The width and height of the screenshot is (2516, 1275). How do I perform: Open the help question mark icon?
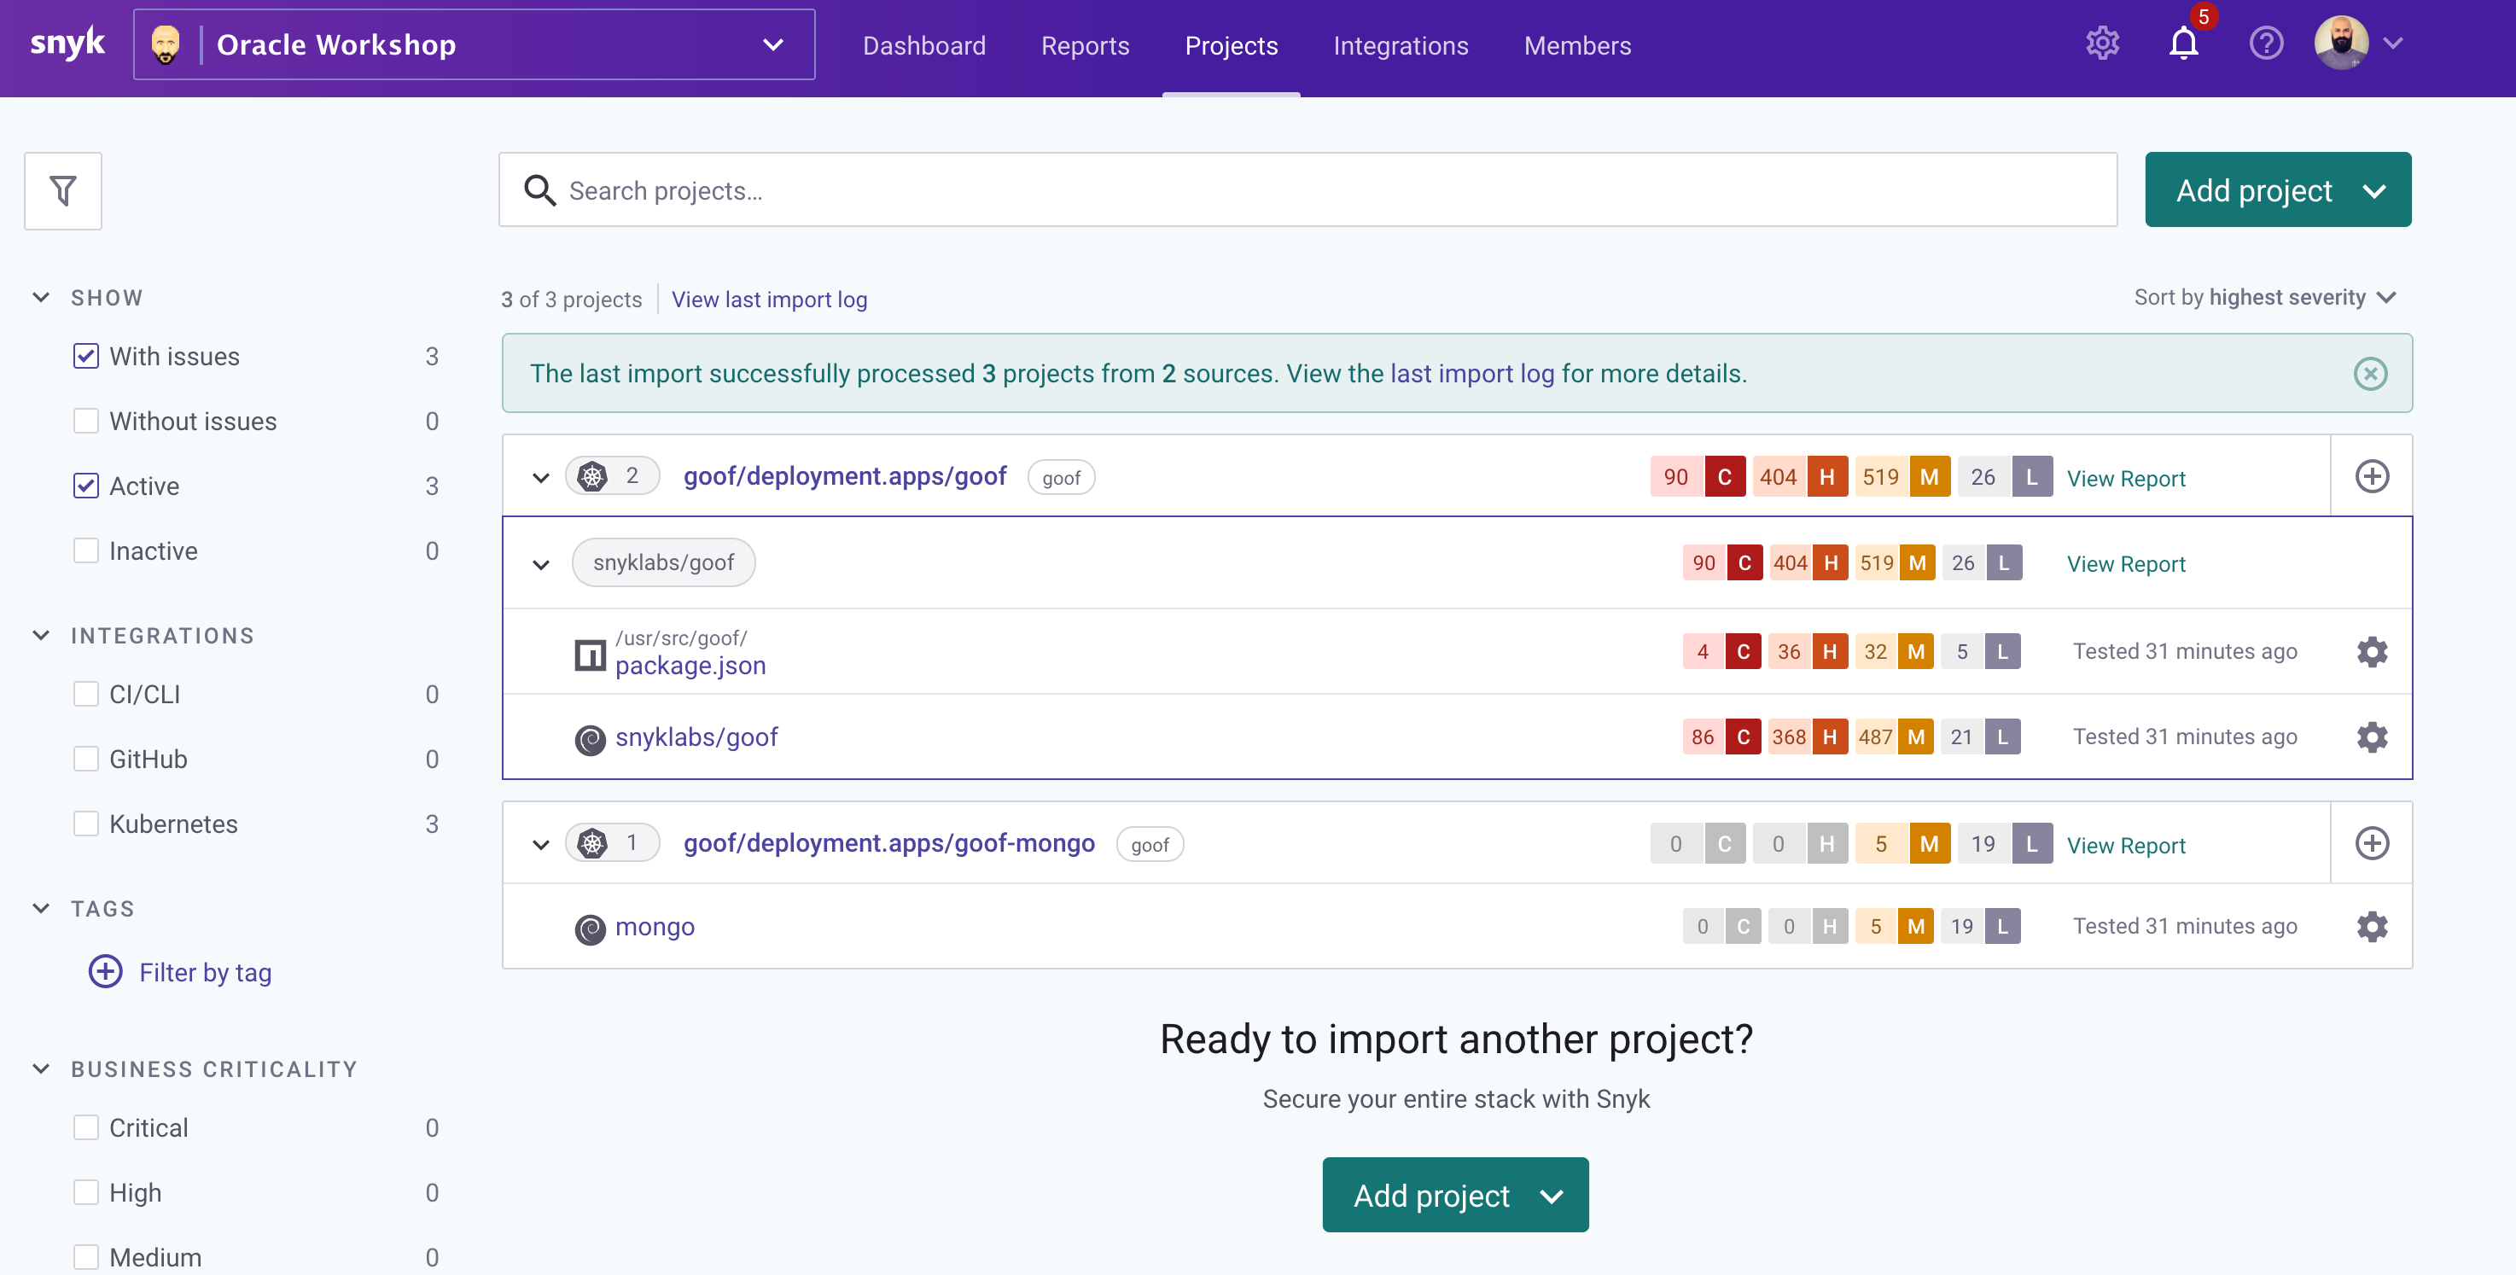pos(2265,44)
